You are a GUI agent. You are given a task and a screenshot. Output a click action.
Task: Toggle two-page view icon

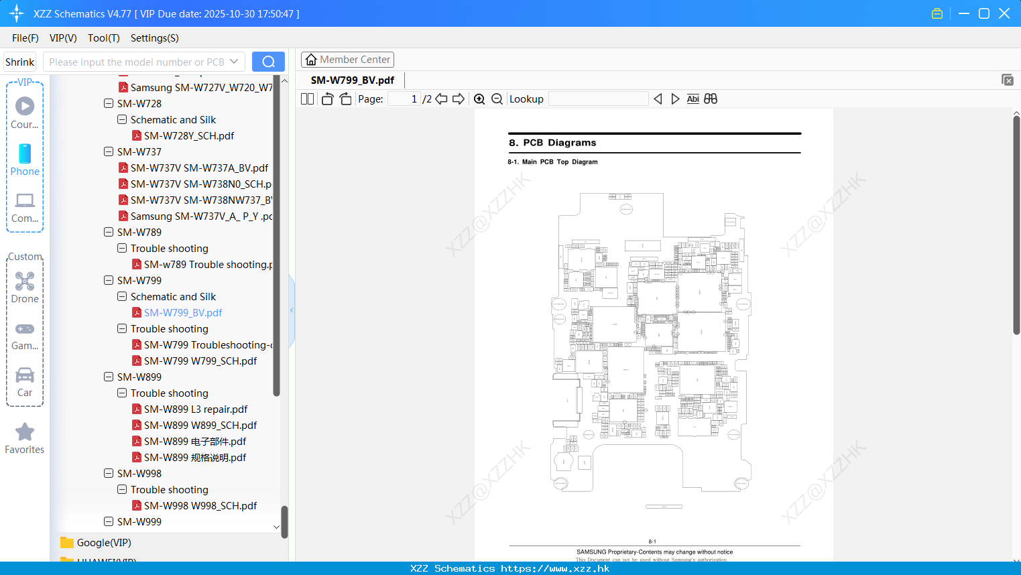[307, 99]
